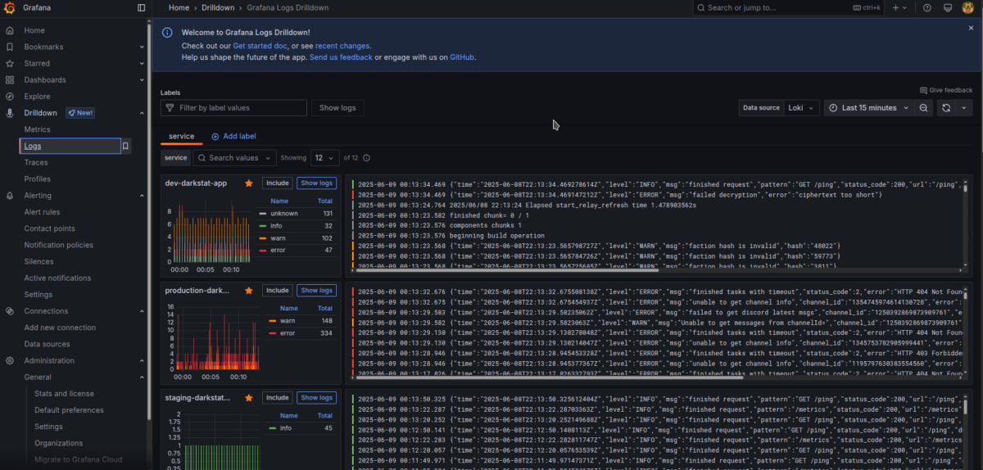Click the Grafana logo icon
This screenshot has width=983, height=470.
[x=10, y=7]
